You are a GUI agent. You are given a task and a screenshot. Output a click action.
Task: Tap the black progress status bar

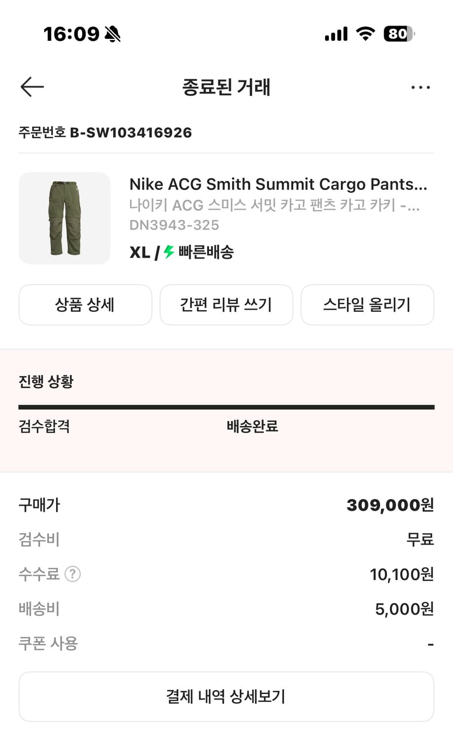[x=226, y=407]
